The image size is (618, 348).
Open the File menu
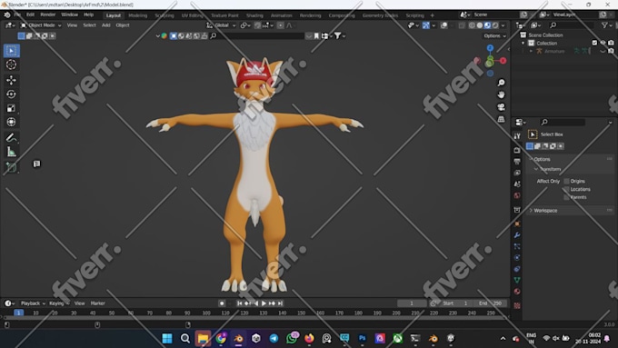pyautogui.click(x=17, y=15)
